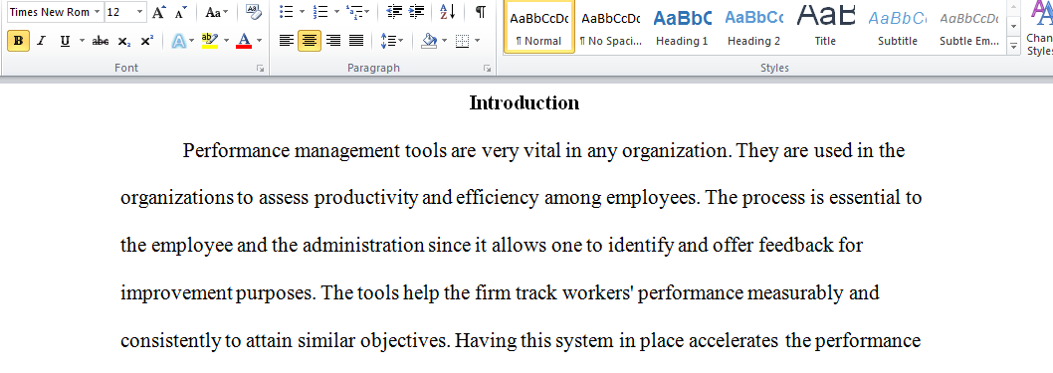Apply Title style
Image resolution: width=1053 pixels, height=373 pixels.
pos(825,27)
